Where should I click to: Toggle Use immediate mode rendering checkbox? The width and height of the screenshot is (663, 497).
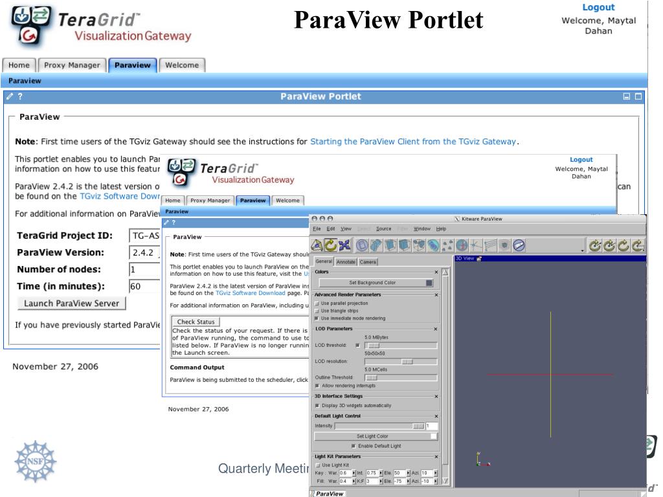point(317,318)
